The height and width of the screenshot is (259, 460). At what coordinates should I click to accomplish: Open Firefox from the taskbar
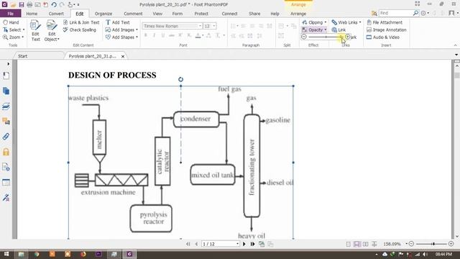click(83, 254)
